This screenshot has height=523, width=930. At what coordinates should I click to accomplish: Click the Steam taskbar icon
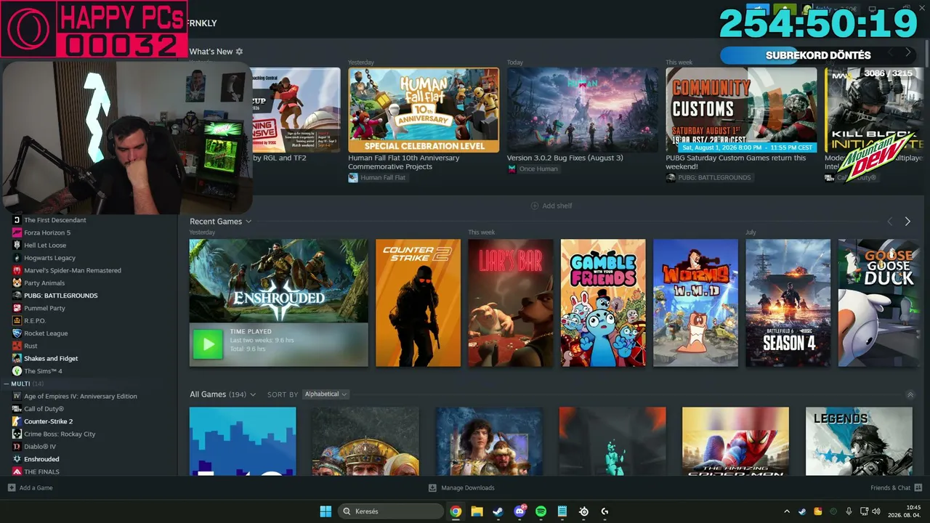498,511
